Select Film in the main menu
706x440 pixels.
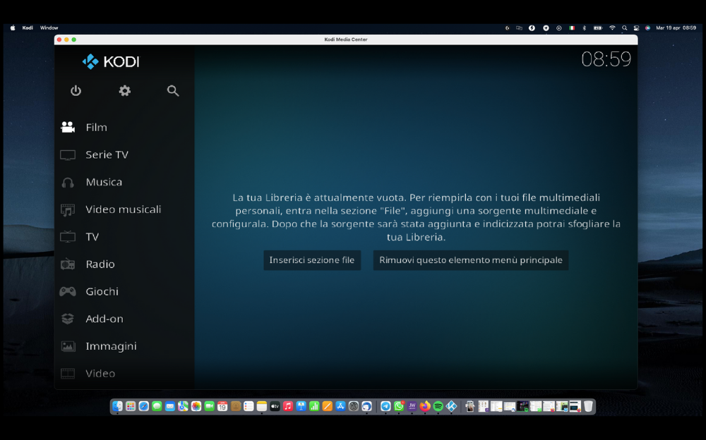click(96, 128)
